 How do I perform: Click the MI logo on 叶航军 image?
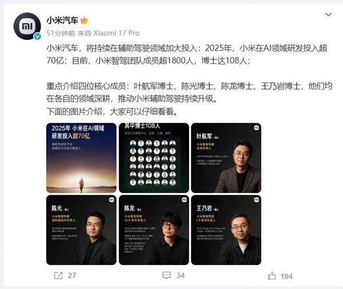[256, 128]
